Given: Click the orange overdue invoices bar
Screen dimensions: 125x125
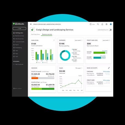Looking at the screenshot, I should pos(35,78).
